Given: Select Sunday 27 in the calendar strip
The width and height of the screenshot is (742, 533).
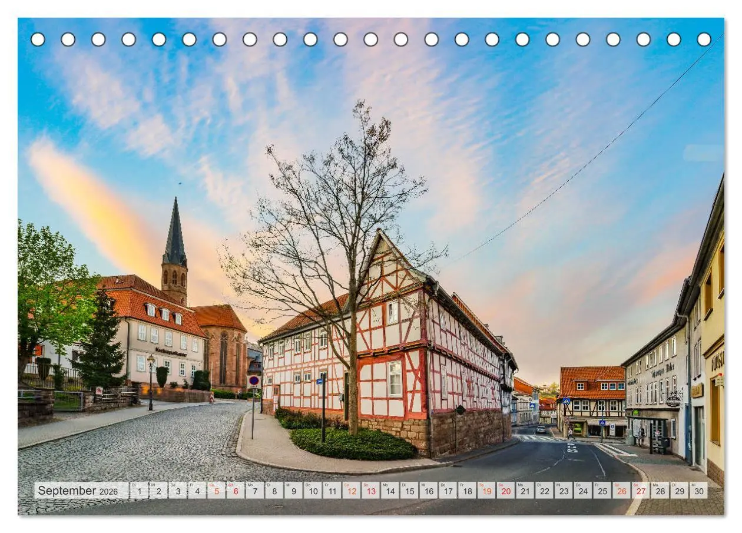Looking at the screenshot, I should [x=640, y=491].
